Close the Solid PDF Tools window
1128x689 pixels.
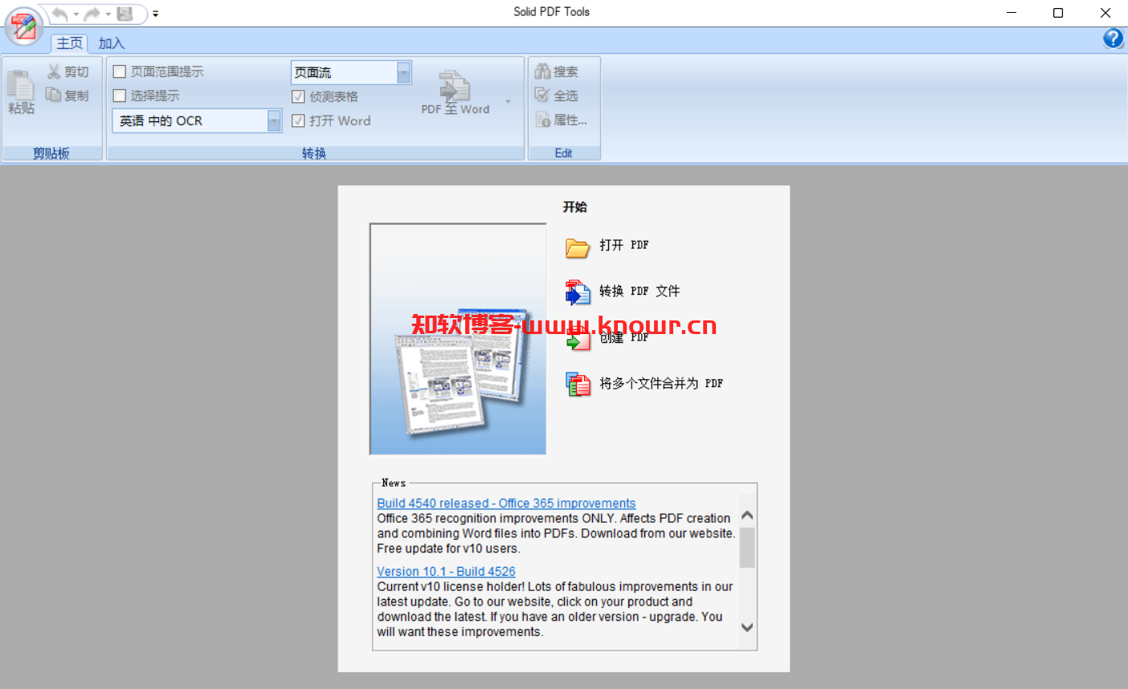coord(1106,13)
